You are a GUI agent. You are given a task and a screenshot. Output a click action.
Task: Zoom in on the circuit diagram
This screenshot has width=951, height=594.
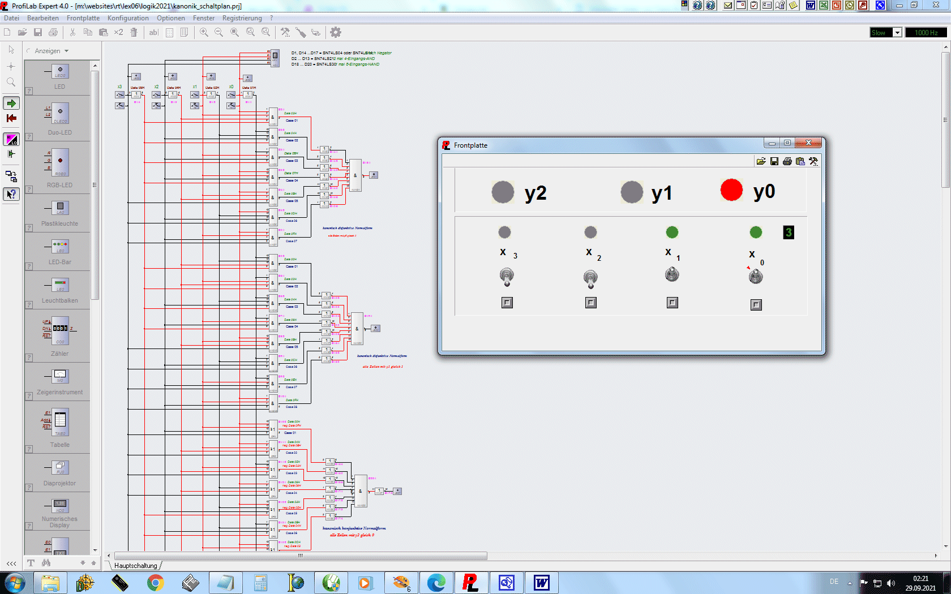[x=204, y=32]
